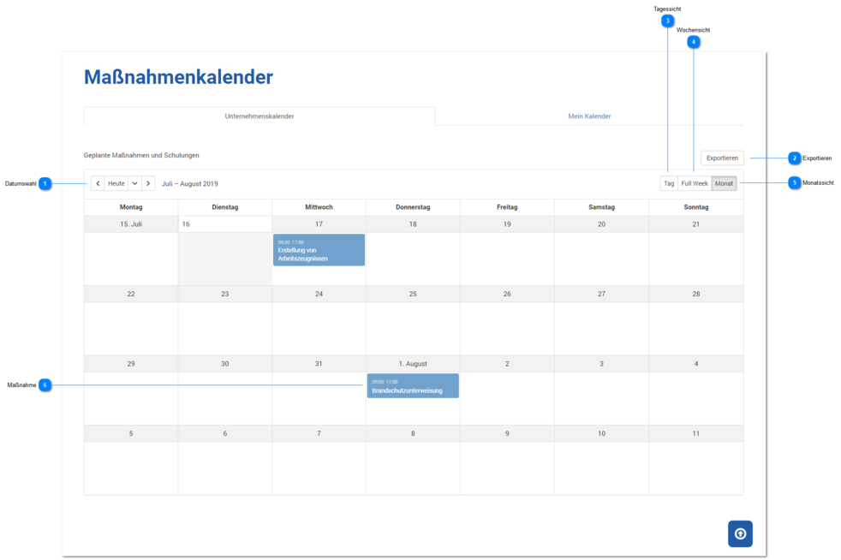
Task: Select the Monat month view
Action: (x=724, y=183)
